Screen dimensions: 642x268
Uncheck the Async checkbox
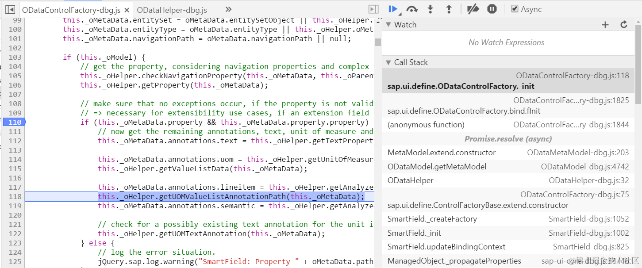point(515,9)
